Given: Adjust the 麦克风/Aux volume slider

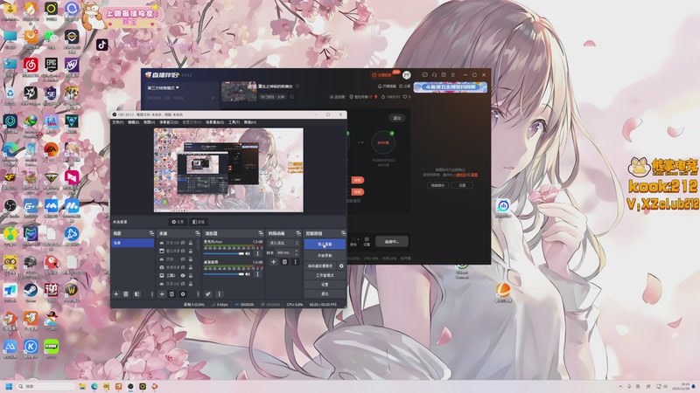Looking at the screenshot, I should click(x=224, y=253).
